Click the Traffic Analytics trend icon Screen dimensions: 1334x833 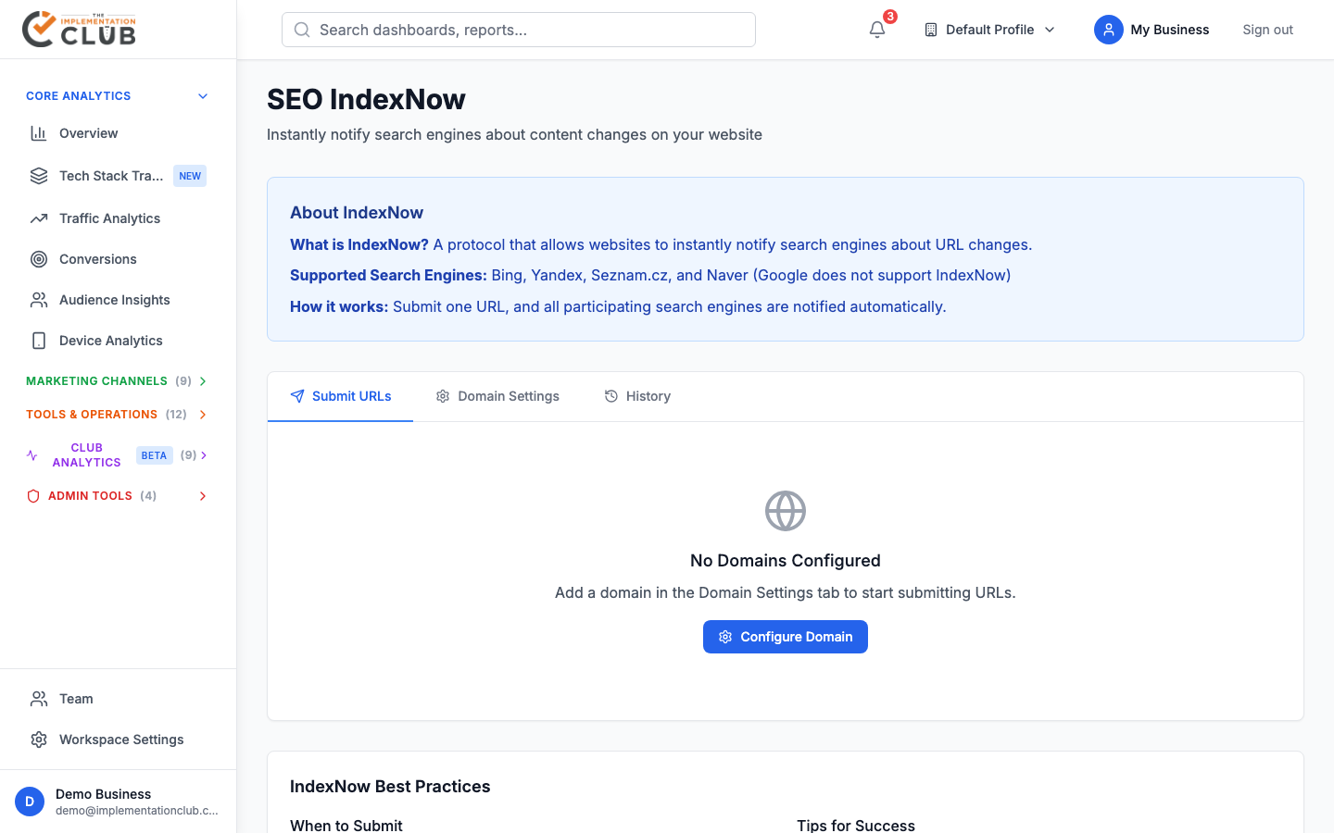(39, 218)
